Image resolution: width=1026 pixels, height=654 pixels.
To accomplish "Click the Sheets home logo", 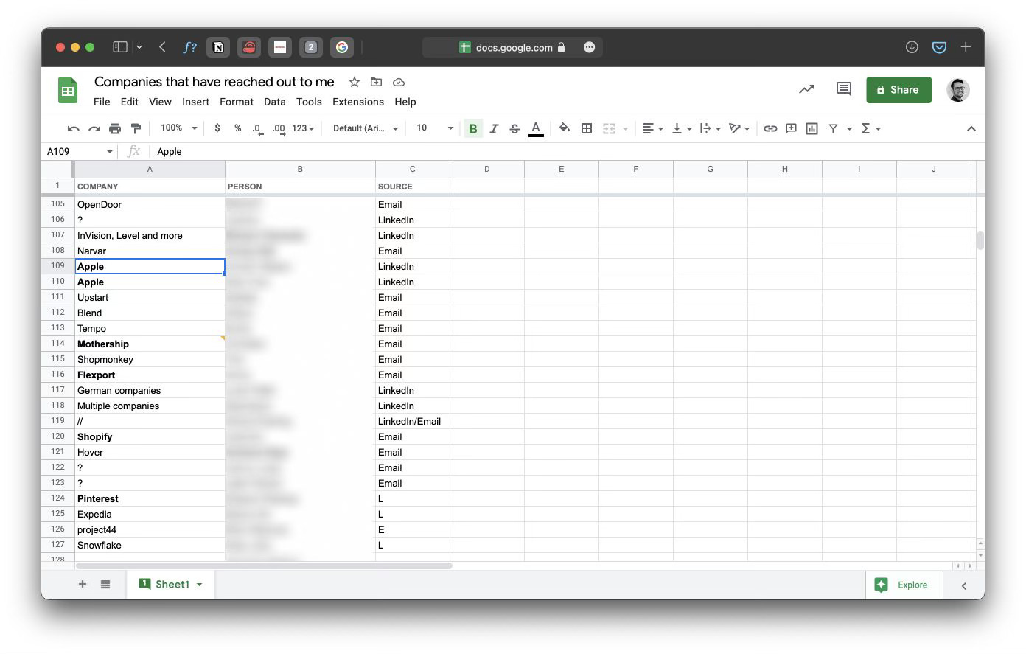I will pyautogui.click(x=68, y=91).
